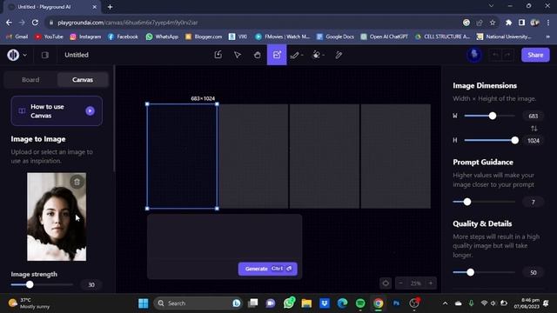
Task: Open the tab search dropdown chevron
Action: click(x=491, y=6)
